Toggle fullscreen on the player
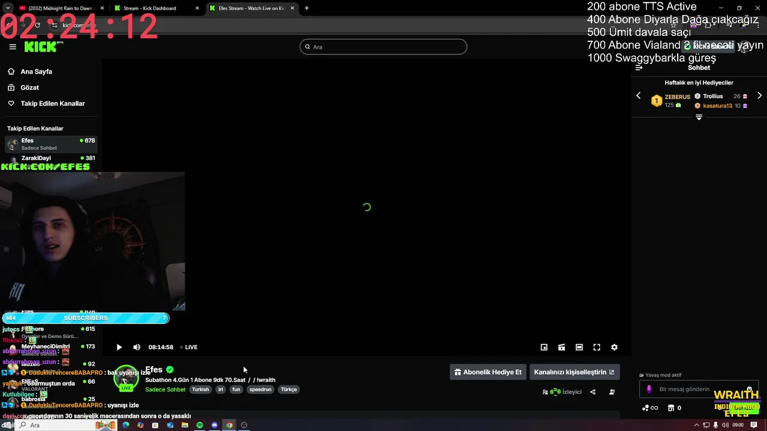 pyautogui.click(x=597, y=347)
